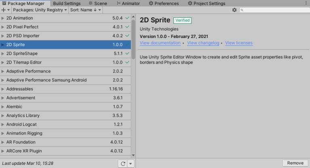
Task: Select the Adaptive Performance Samsung Android package
Action: (65, 80)
